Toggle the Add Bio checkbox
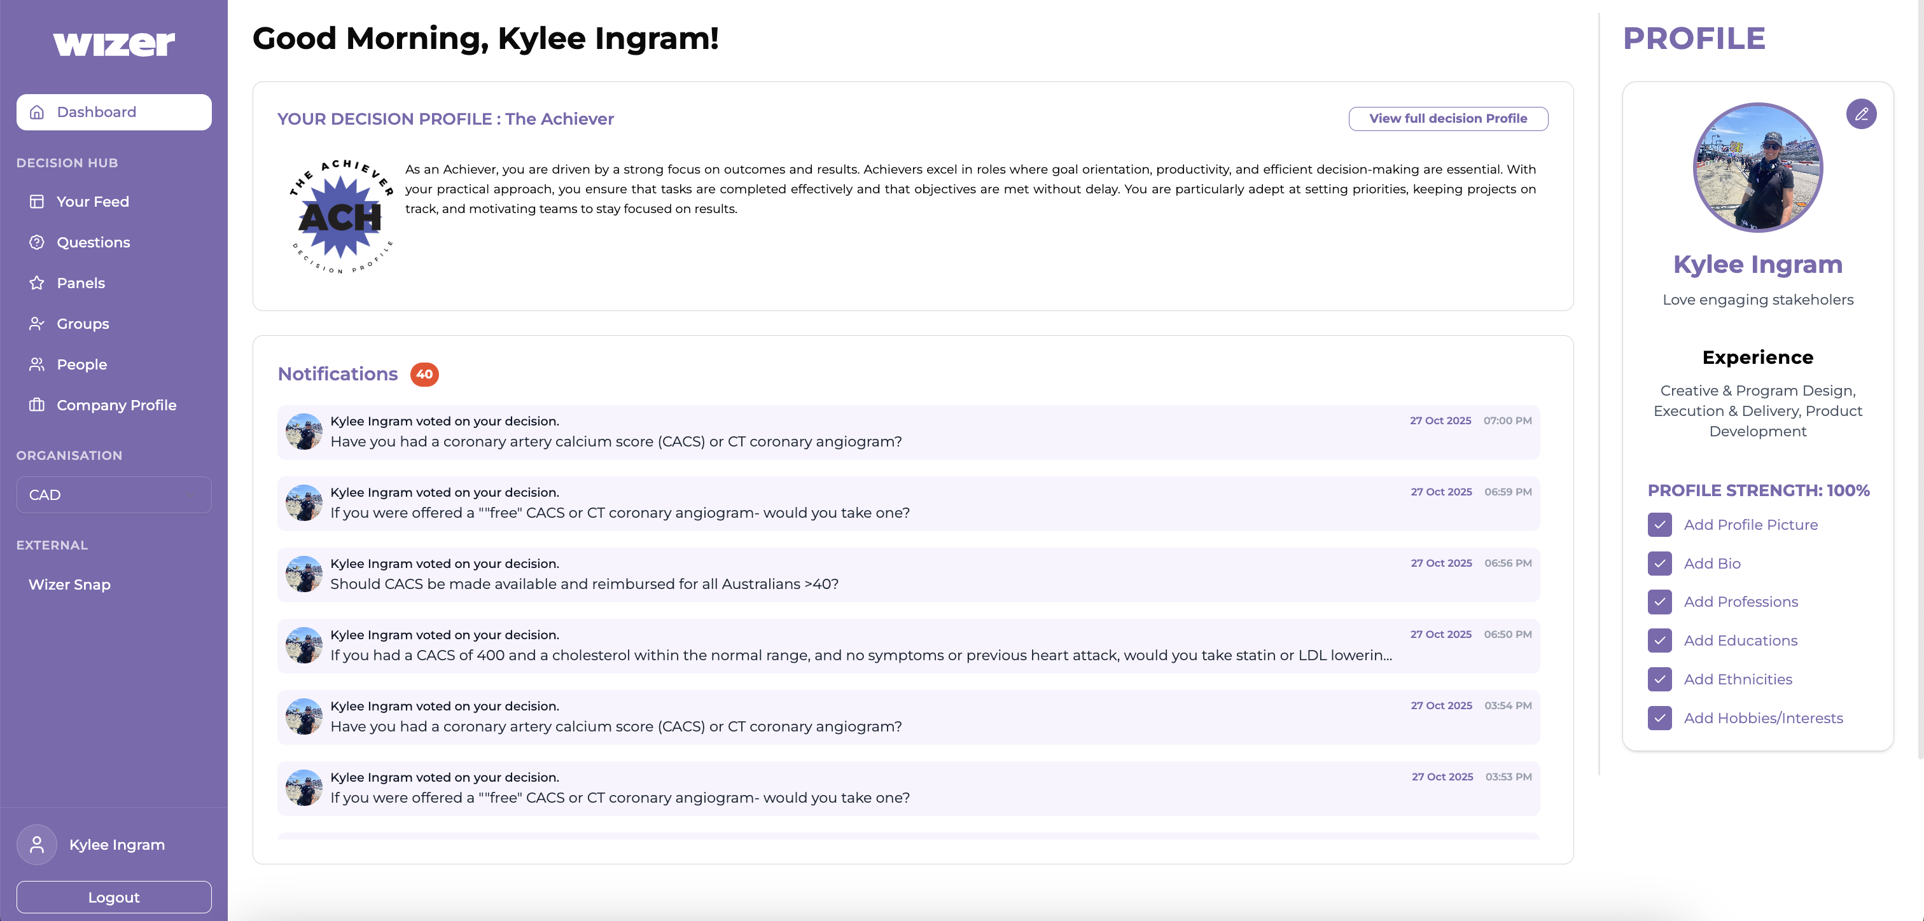Viewport: 1924px width, 921px height. pyautogui.click(x=1659, y=563)
